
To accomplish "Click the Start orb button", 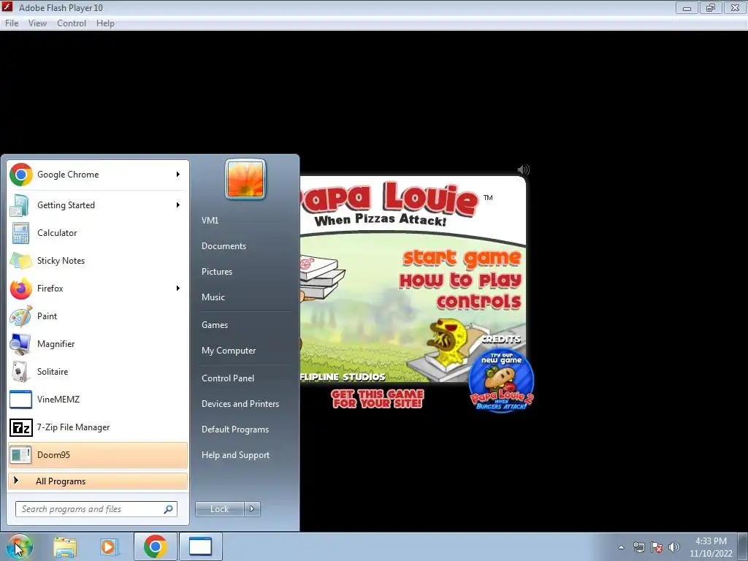I will 19,546.
